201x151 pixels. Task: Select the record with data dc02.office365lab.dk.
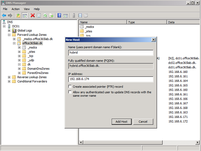click(x=182, y=63)
